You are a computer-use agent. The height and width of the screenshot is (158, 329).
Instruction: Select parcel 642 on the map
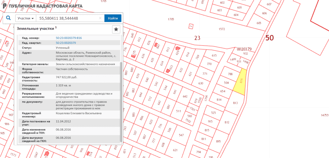(185, 96)
